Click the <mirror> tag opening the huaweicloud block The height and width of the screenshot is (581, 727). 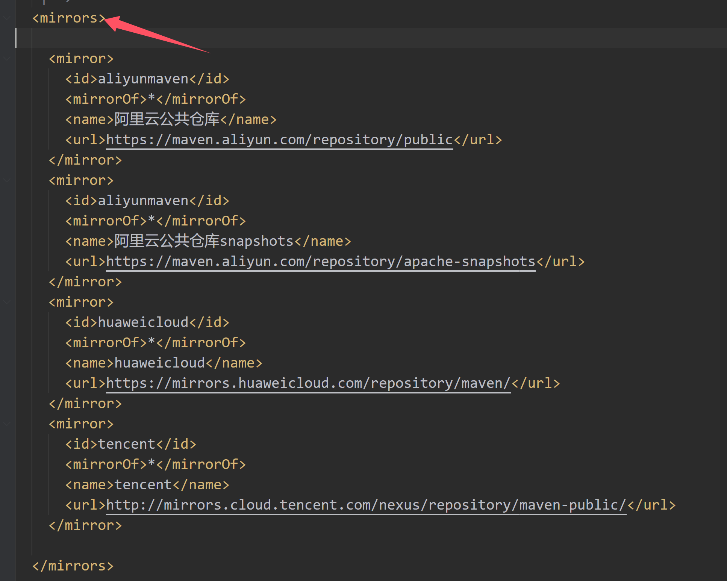(81, 302)
